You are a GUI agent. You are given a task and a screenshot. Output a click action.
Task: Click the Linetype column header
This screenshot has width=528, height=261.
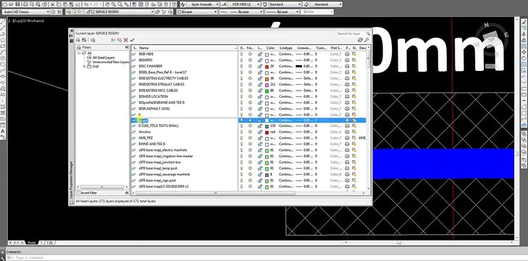286,48
